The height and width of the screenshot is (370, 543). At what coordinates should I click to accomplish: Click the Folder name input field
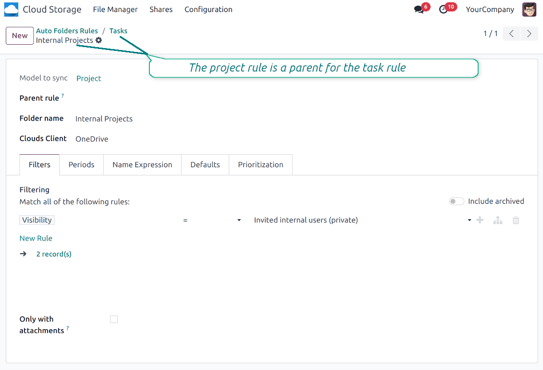click(x=192, y=119)
